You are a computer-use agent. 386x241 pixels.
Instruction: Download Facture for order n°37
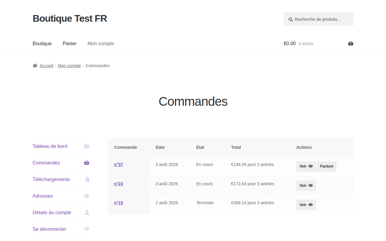[327, 167]
